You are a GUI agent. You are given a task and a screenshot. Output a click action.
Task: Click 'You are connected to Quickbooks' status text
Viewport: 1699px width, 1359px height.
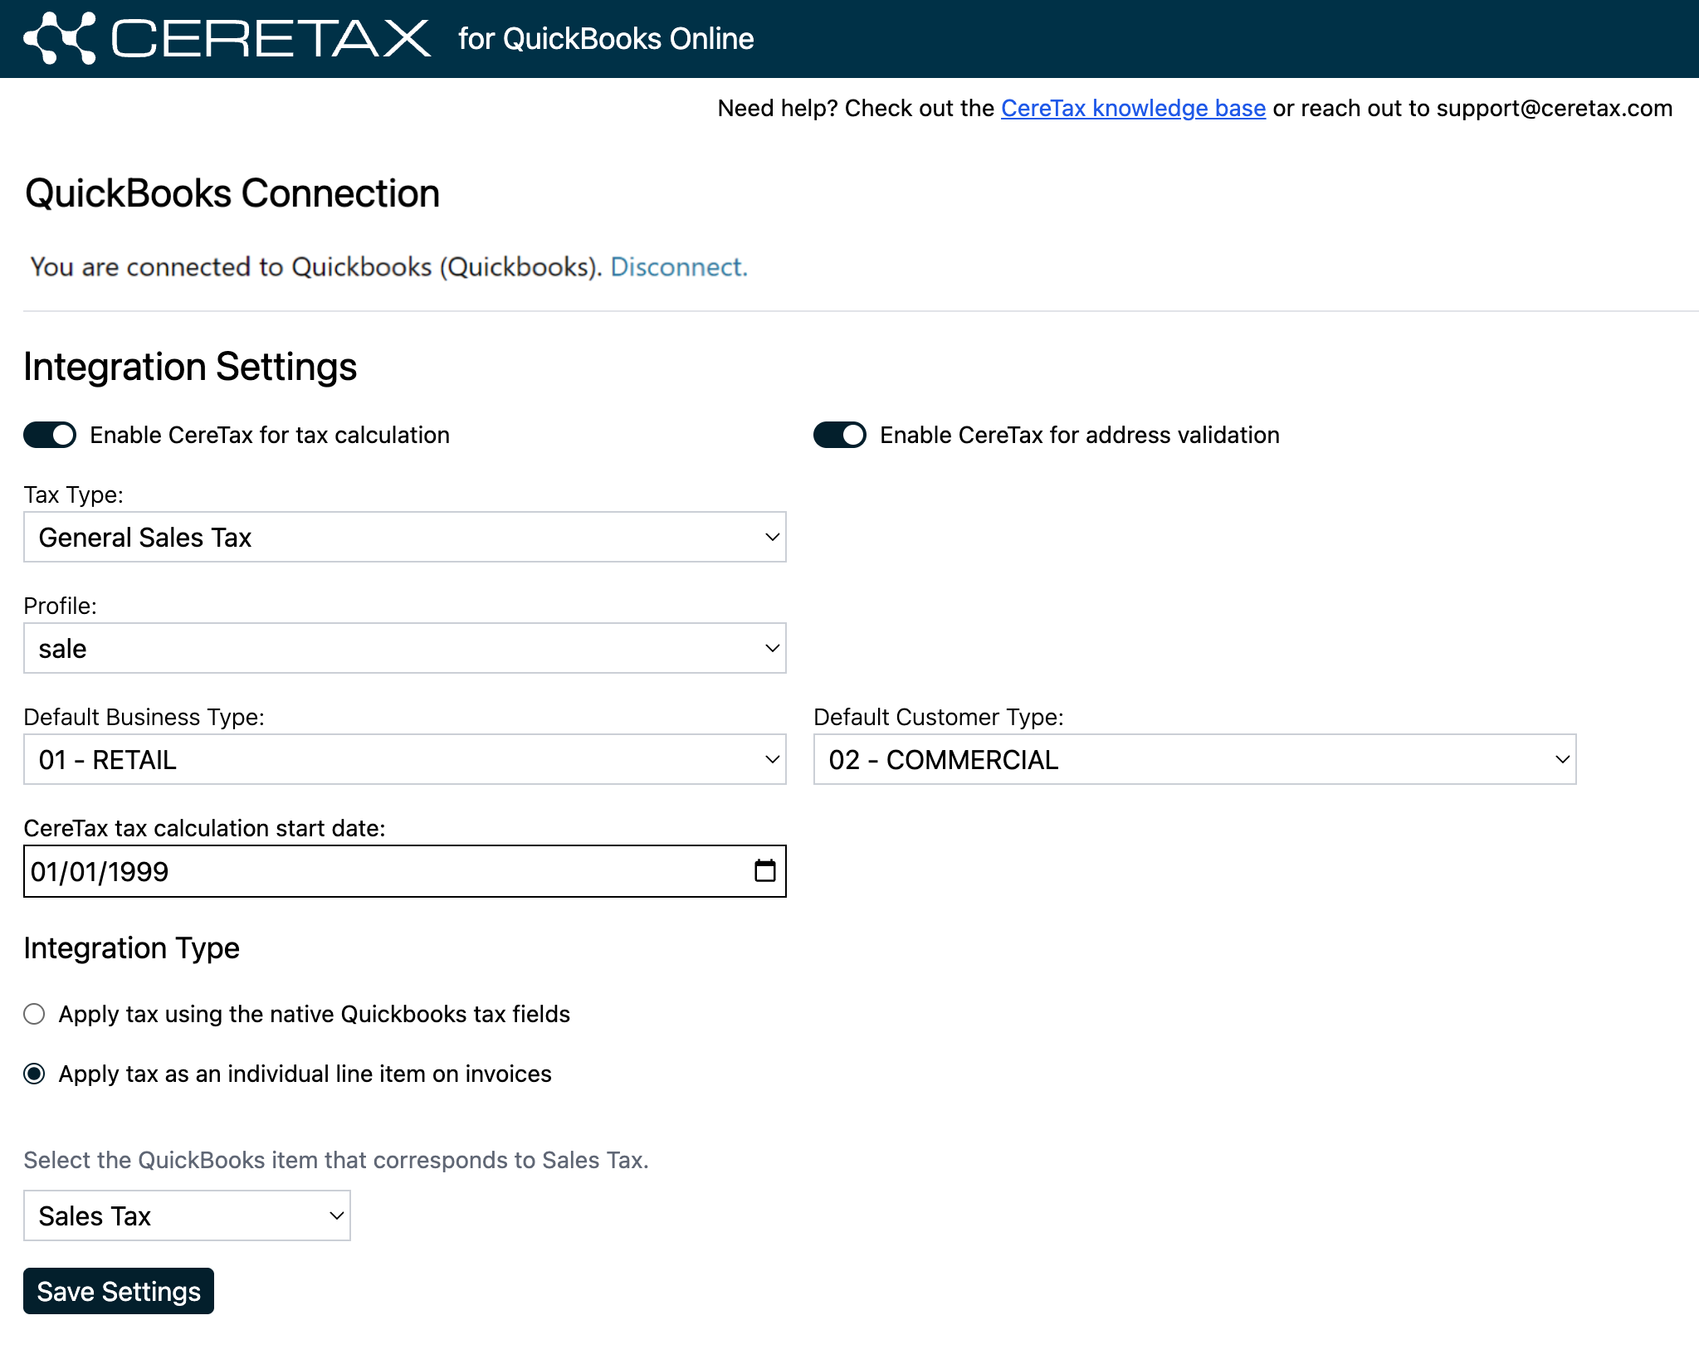pyautogui.click(x=316, y=266)
